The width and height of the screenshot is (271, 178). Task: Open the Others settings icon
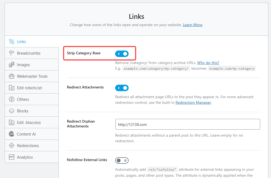click(12, 99)
